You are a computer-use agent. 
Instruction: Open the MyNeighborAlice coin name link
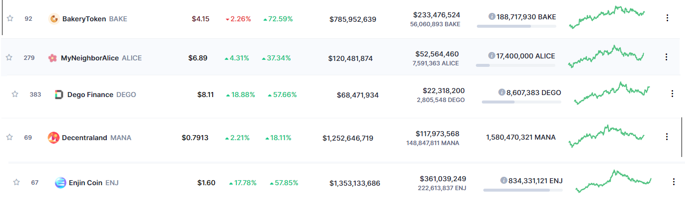pos(90,58)
